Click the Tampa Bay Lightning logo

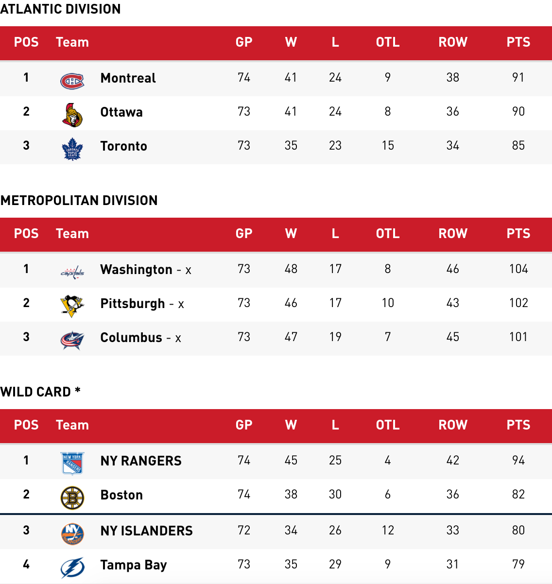pyautogui.click(x=72, y=567)
